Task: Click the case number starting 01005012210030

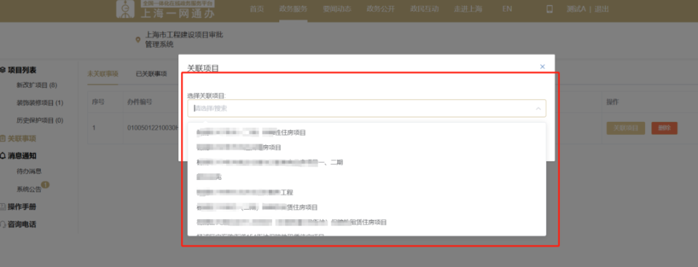Action: 153,128
